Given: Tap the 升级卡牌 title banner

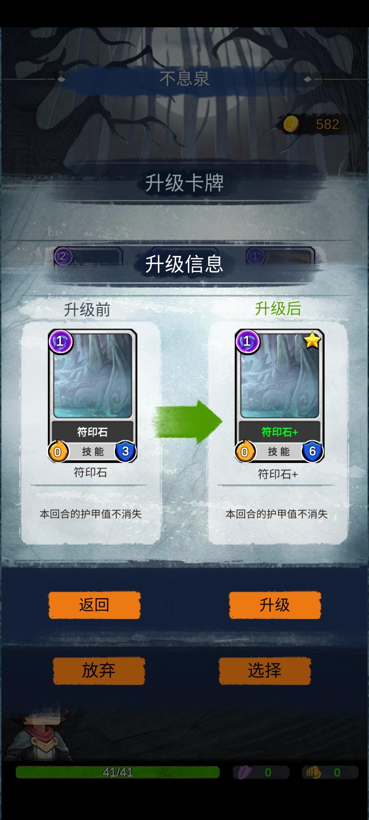Looking at the screenshot, I should [184, 183].
